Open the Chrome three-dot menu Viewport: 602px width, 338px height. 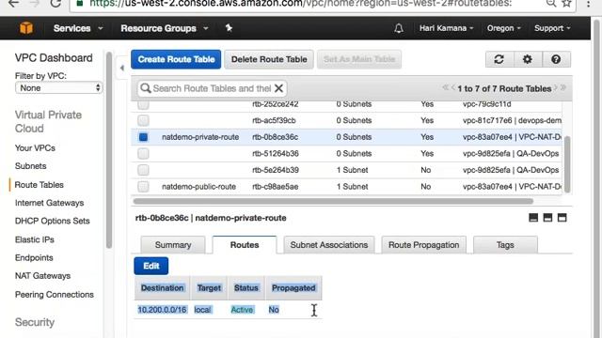588,4
